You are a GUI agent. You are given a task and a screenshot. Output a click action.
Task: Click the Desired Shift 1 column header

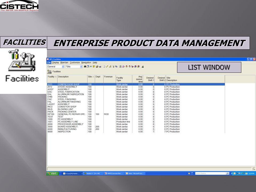(149, 79)
